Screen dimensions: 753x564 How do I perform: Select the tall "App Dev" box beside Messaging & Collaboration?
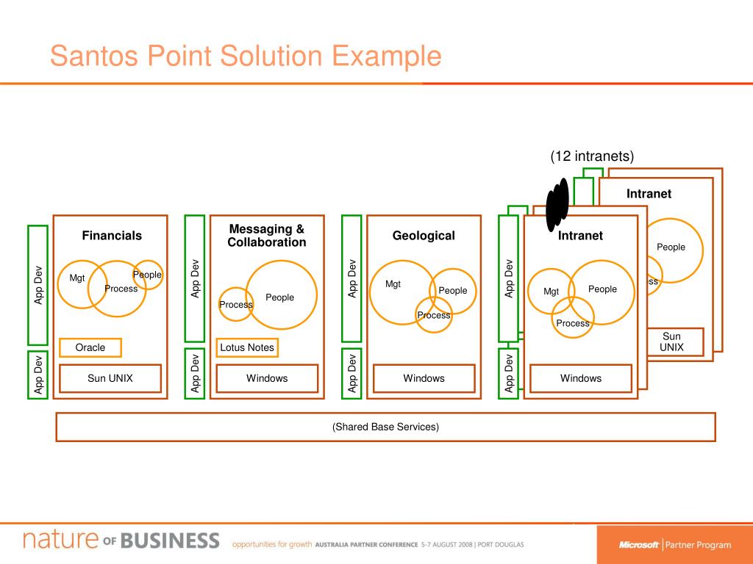pyautogui.click(x=194, y=278)
